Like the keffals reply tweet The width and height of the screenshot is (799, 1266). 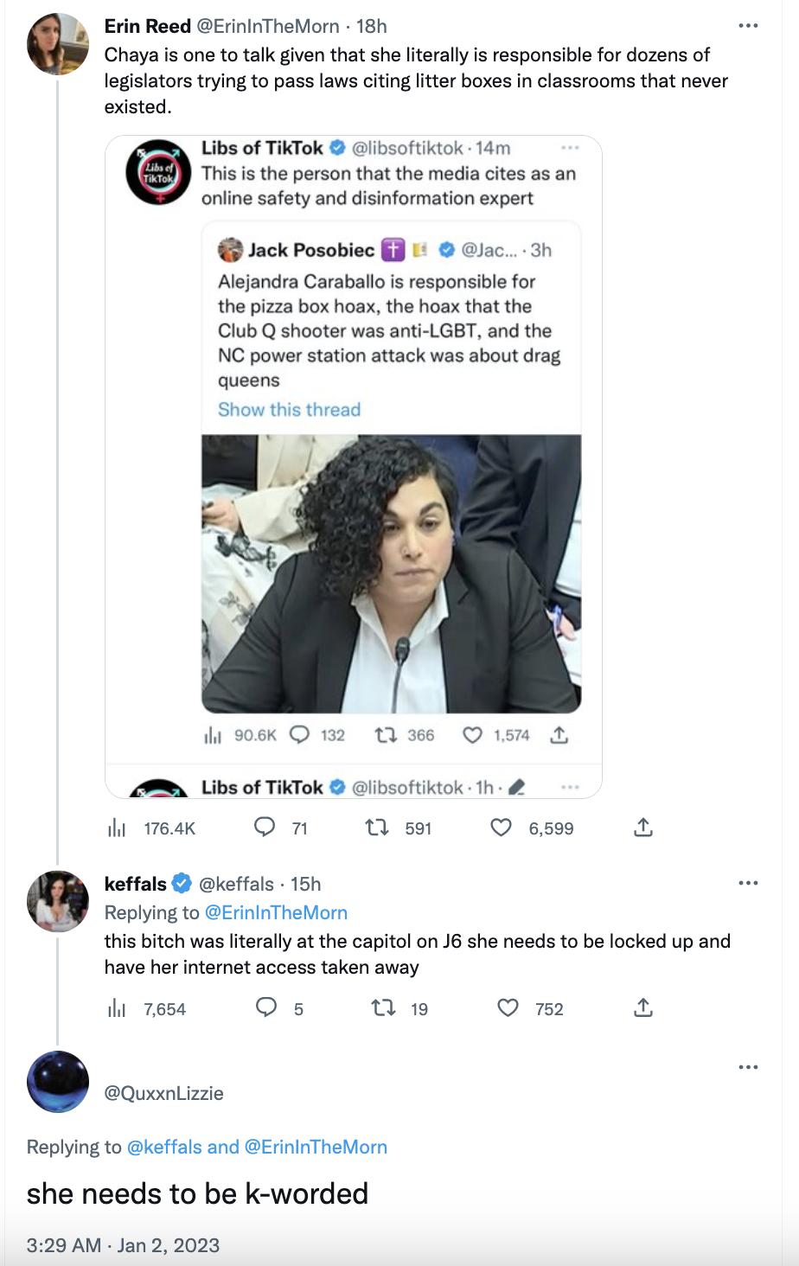(508, 1008)
